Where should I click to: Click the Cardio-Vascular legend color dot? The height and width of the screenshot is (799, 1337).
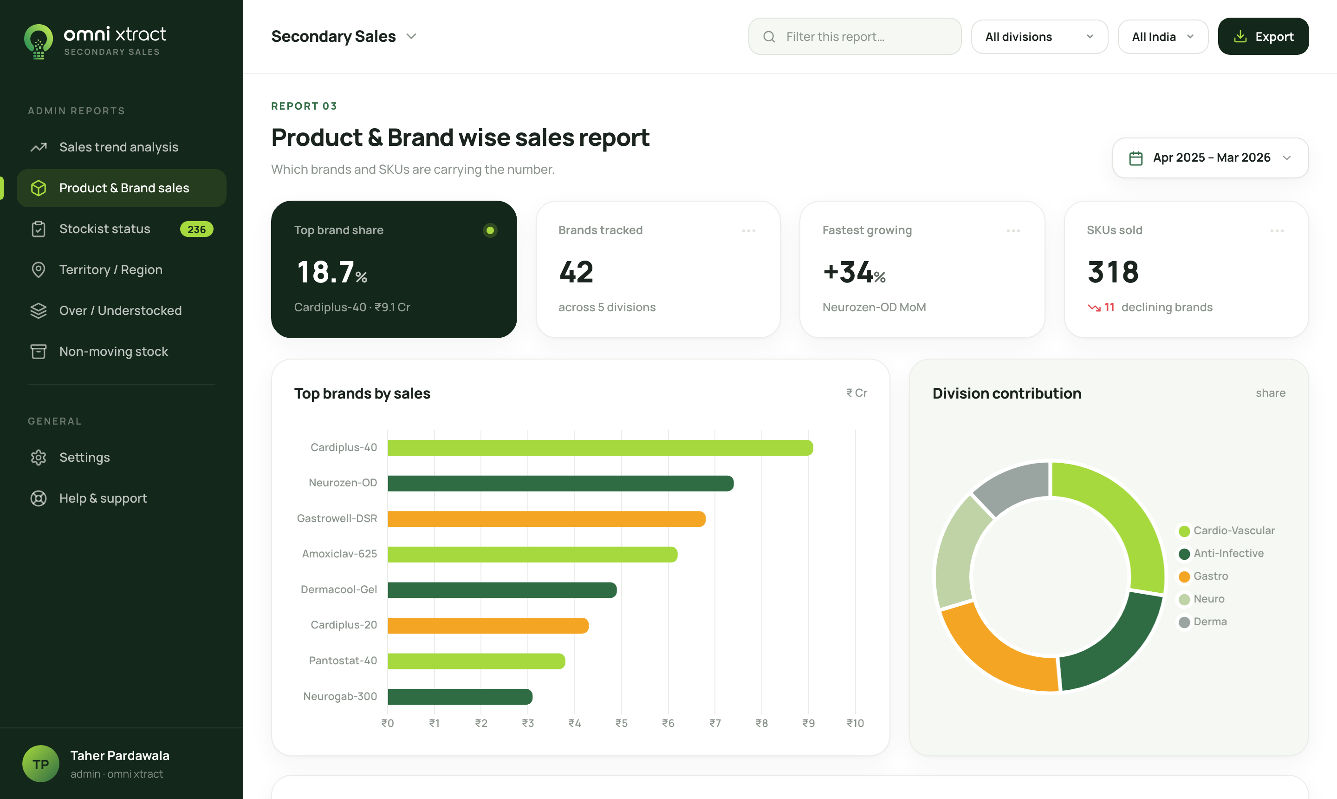1184,531
